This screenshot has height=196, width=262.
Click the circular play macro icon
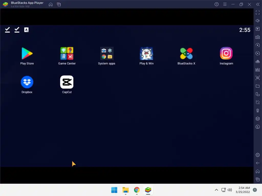point(258,45)
